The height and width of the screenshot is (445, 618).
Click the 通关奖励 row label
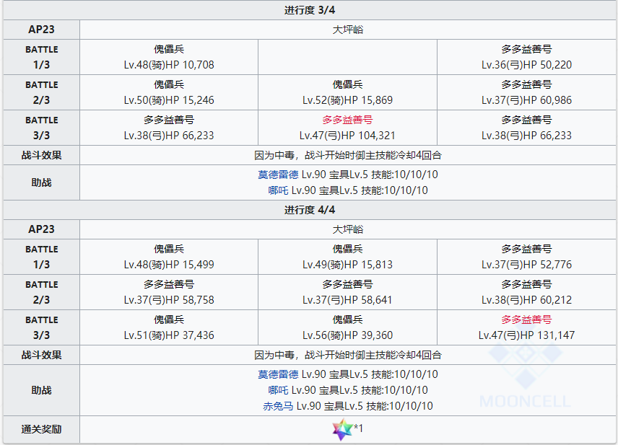tap(41, 429)
